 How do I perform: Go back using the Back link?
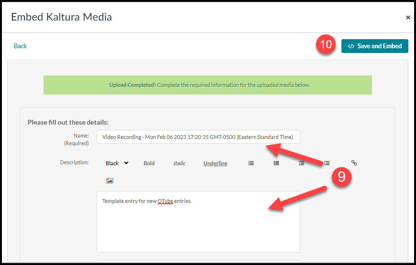[21, 46]
